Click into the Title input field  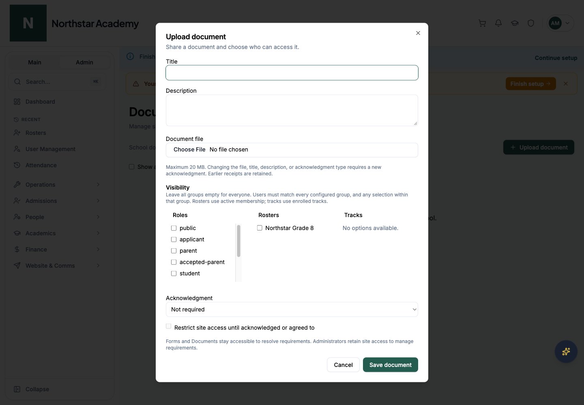point(292,73)
